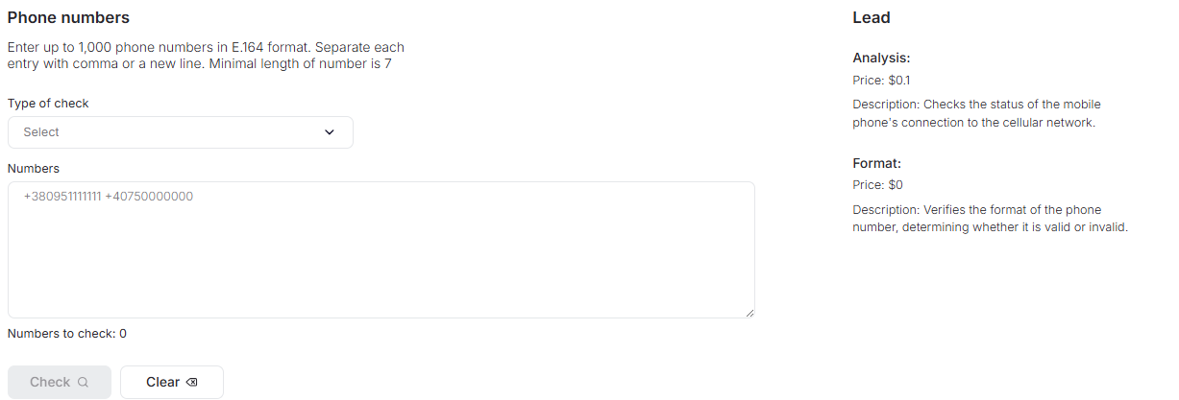Grab the resize handle of Numbers textarea
This screenshot has width=1179, height=400.
[749, 312]
